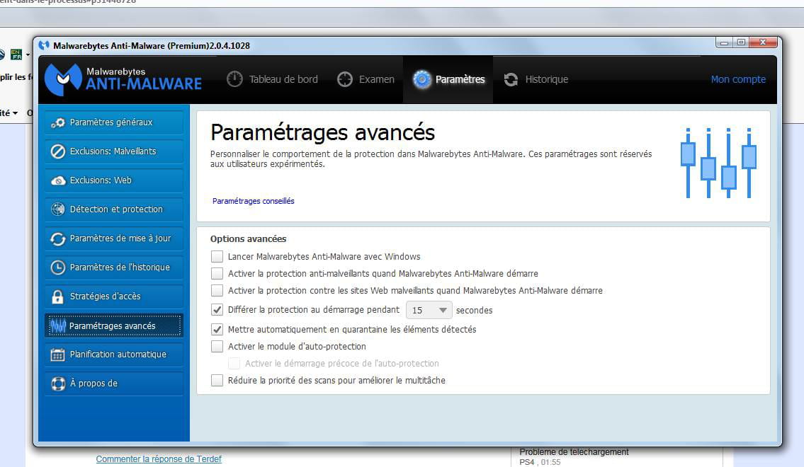The image size is (804, 467).
Task: Click the Paramètres de l'historique clock icon
Action: [58, 267]
